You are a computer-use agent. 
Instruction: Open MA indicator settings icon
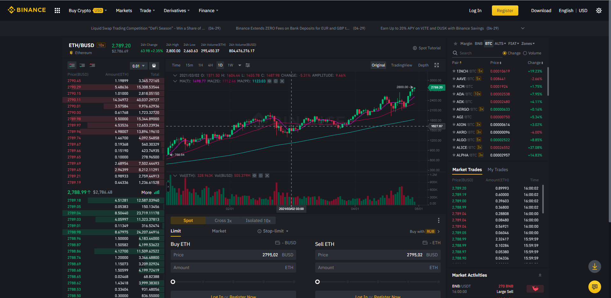point(276,81)
